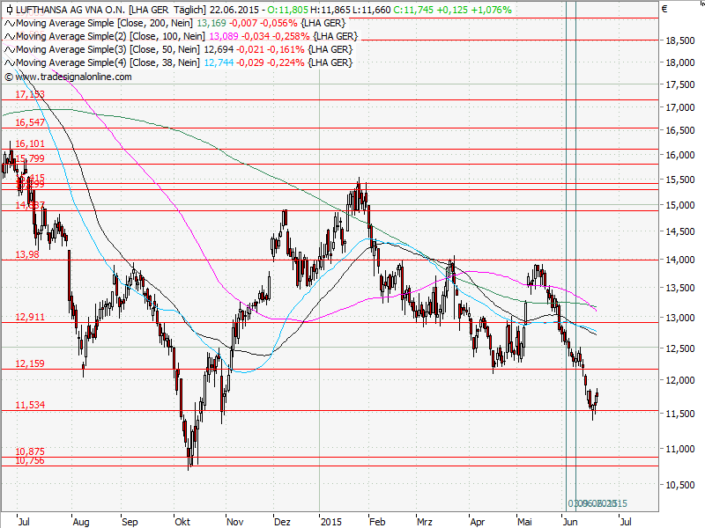Select the vertical teal marker line in June
The width and height of the screenshot is (705, 528).
click(565, 264)
